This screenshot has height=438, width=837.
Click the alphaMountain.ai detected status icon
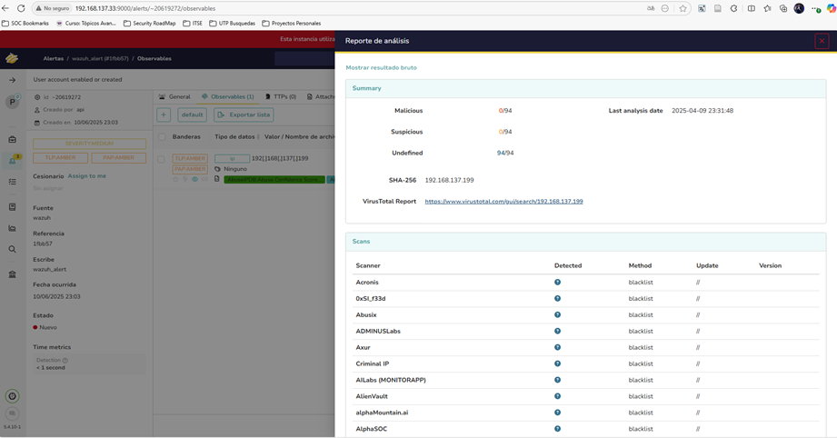click(557, 413)
